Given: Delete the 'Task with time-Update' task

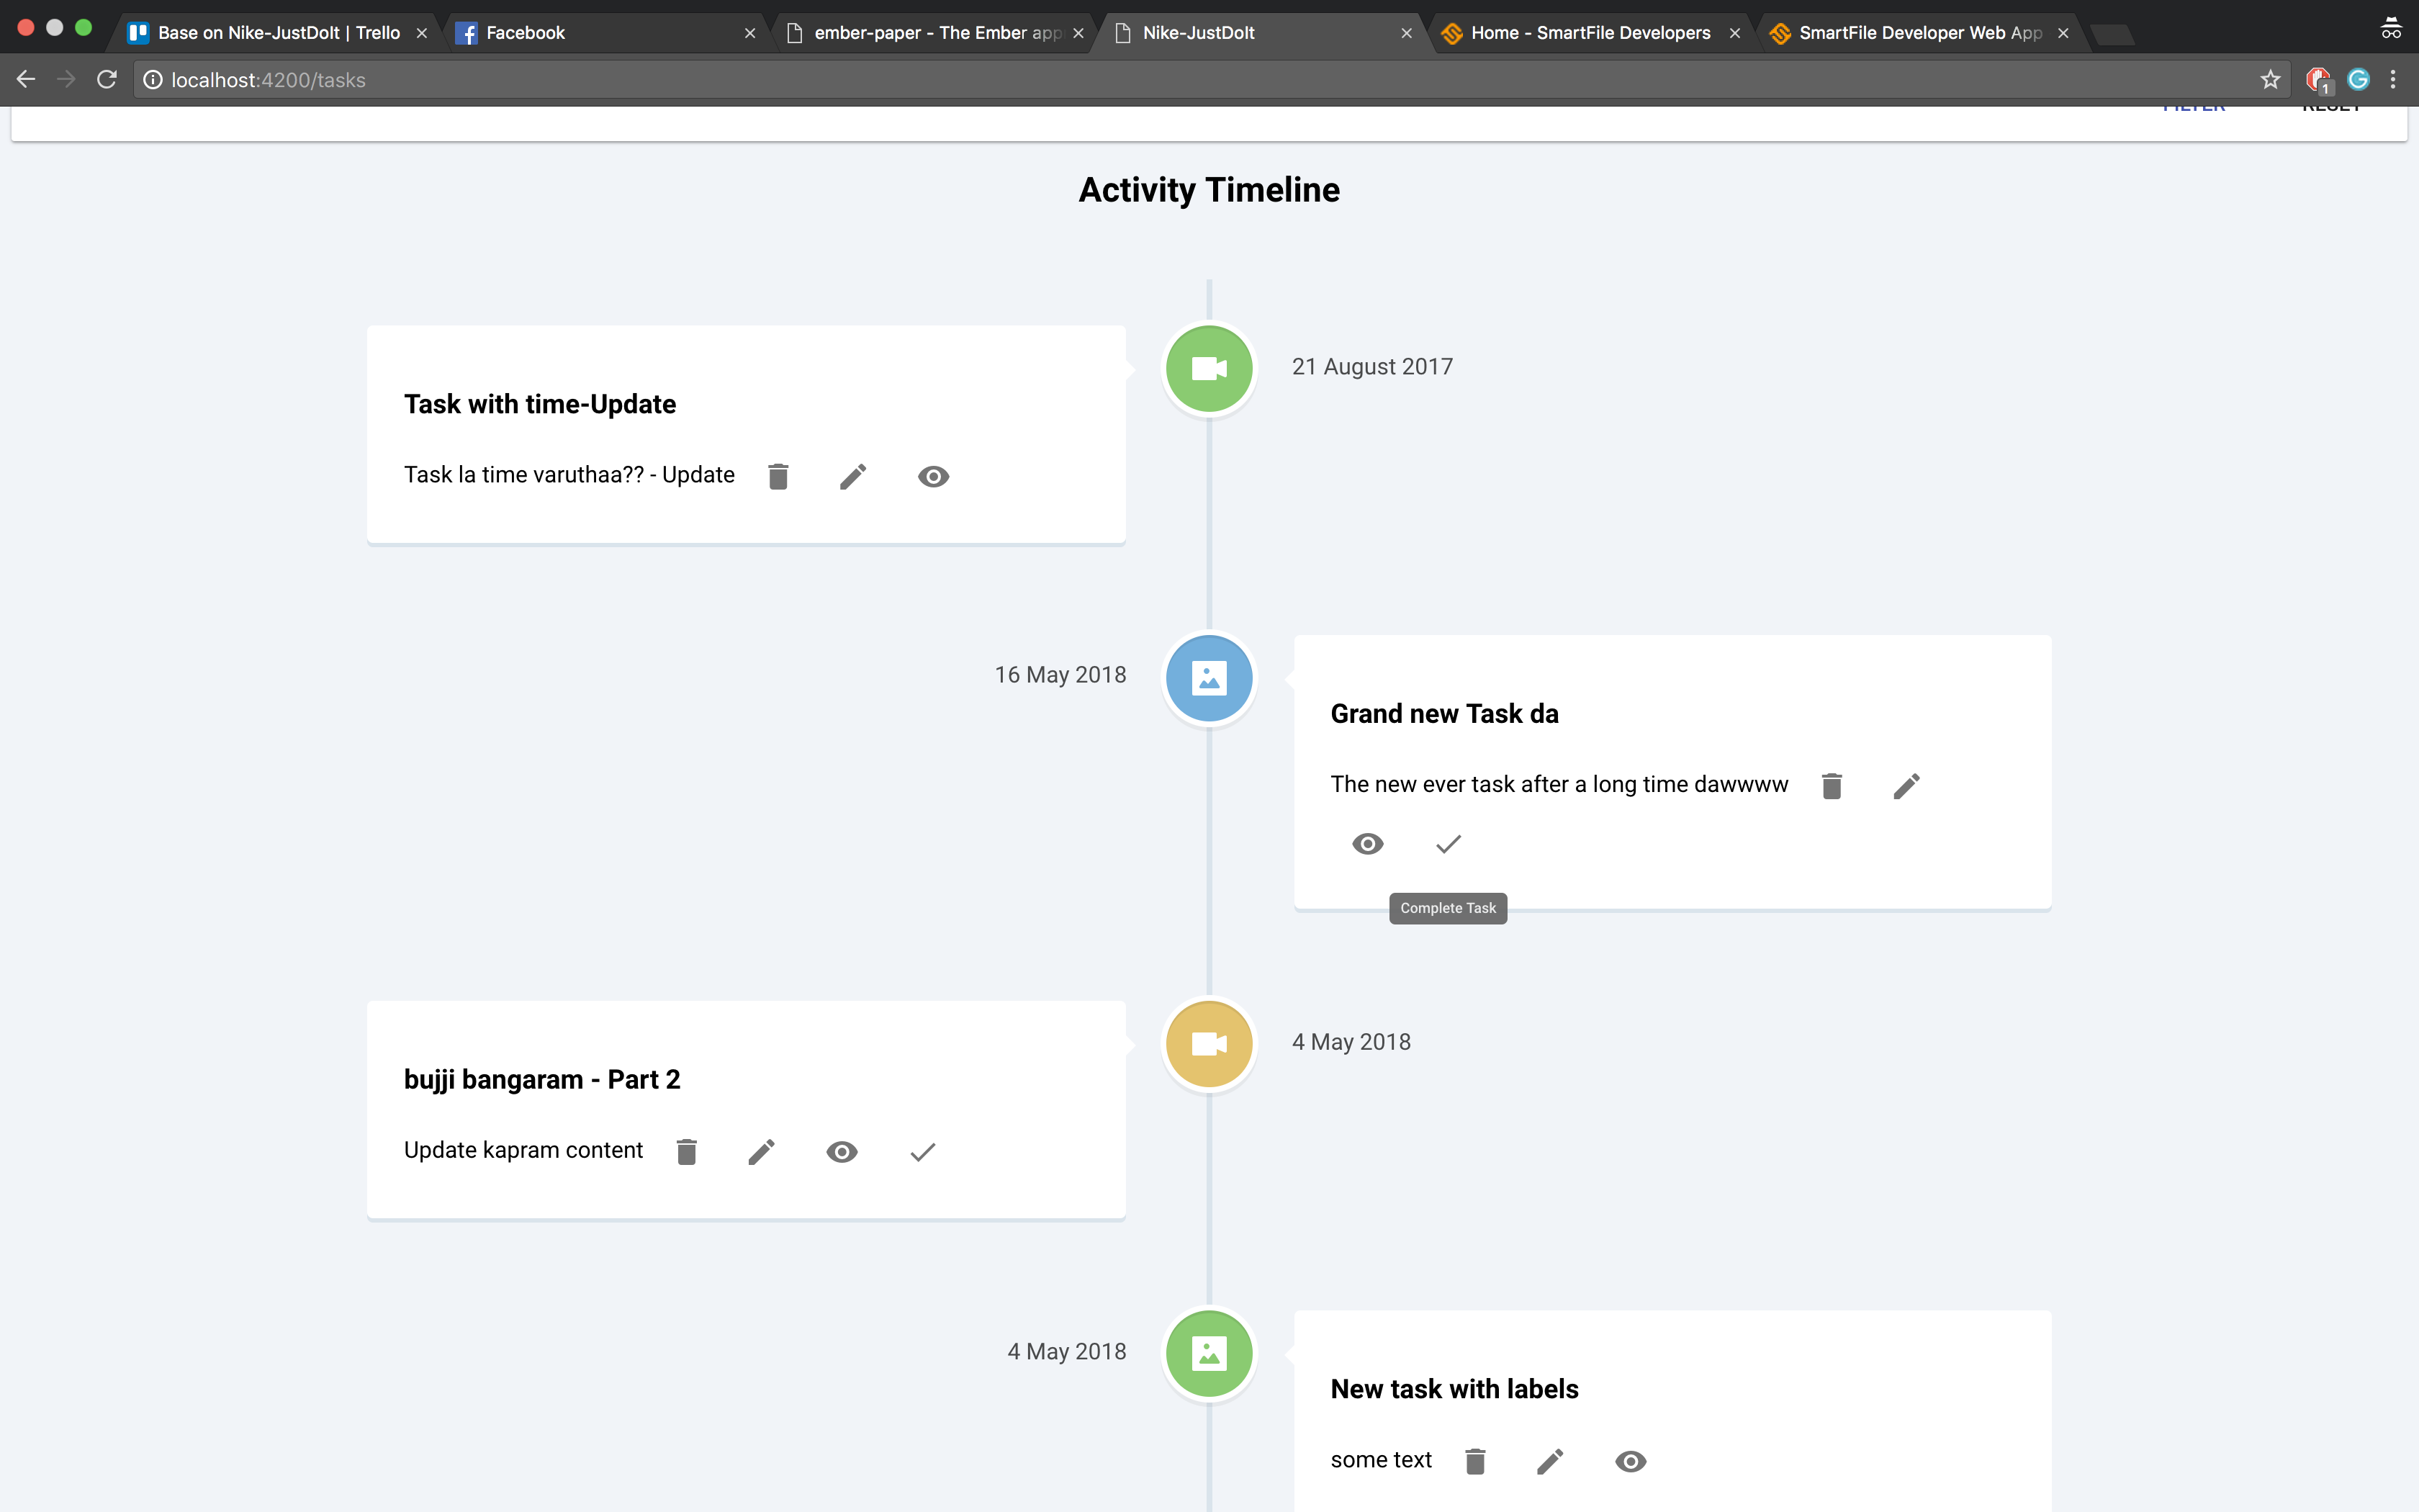Looking at the screenshot, I should [x=778, y=477].
